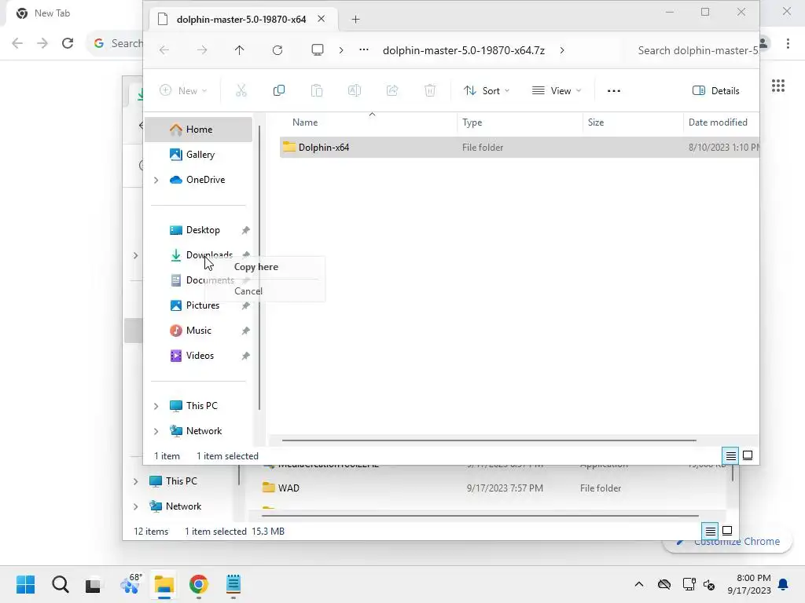Image resolution: width=805 pixels, height=603 pixels.
Task: Show hidden system tray icons
Action: click(x=638, y=584)
